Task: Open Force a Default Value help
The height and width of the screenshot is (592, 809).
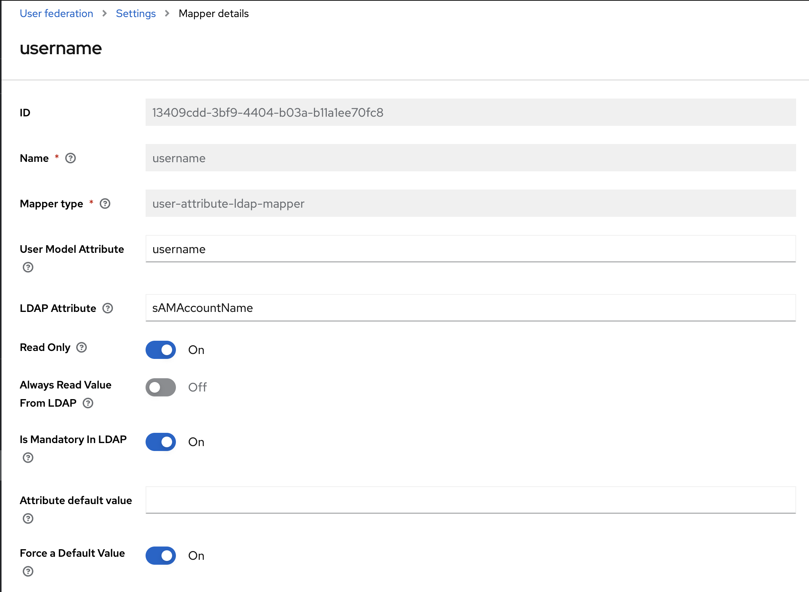Action: coord(28,571)
